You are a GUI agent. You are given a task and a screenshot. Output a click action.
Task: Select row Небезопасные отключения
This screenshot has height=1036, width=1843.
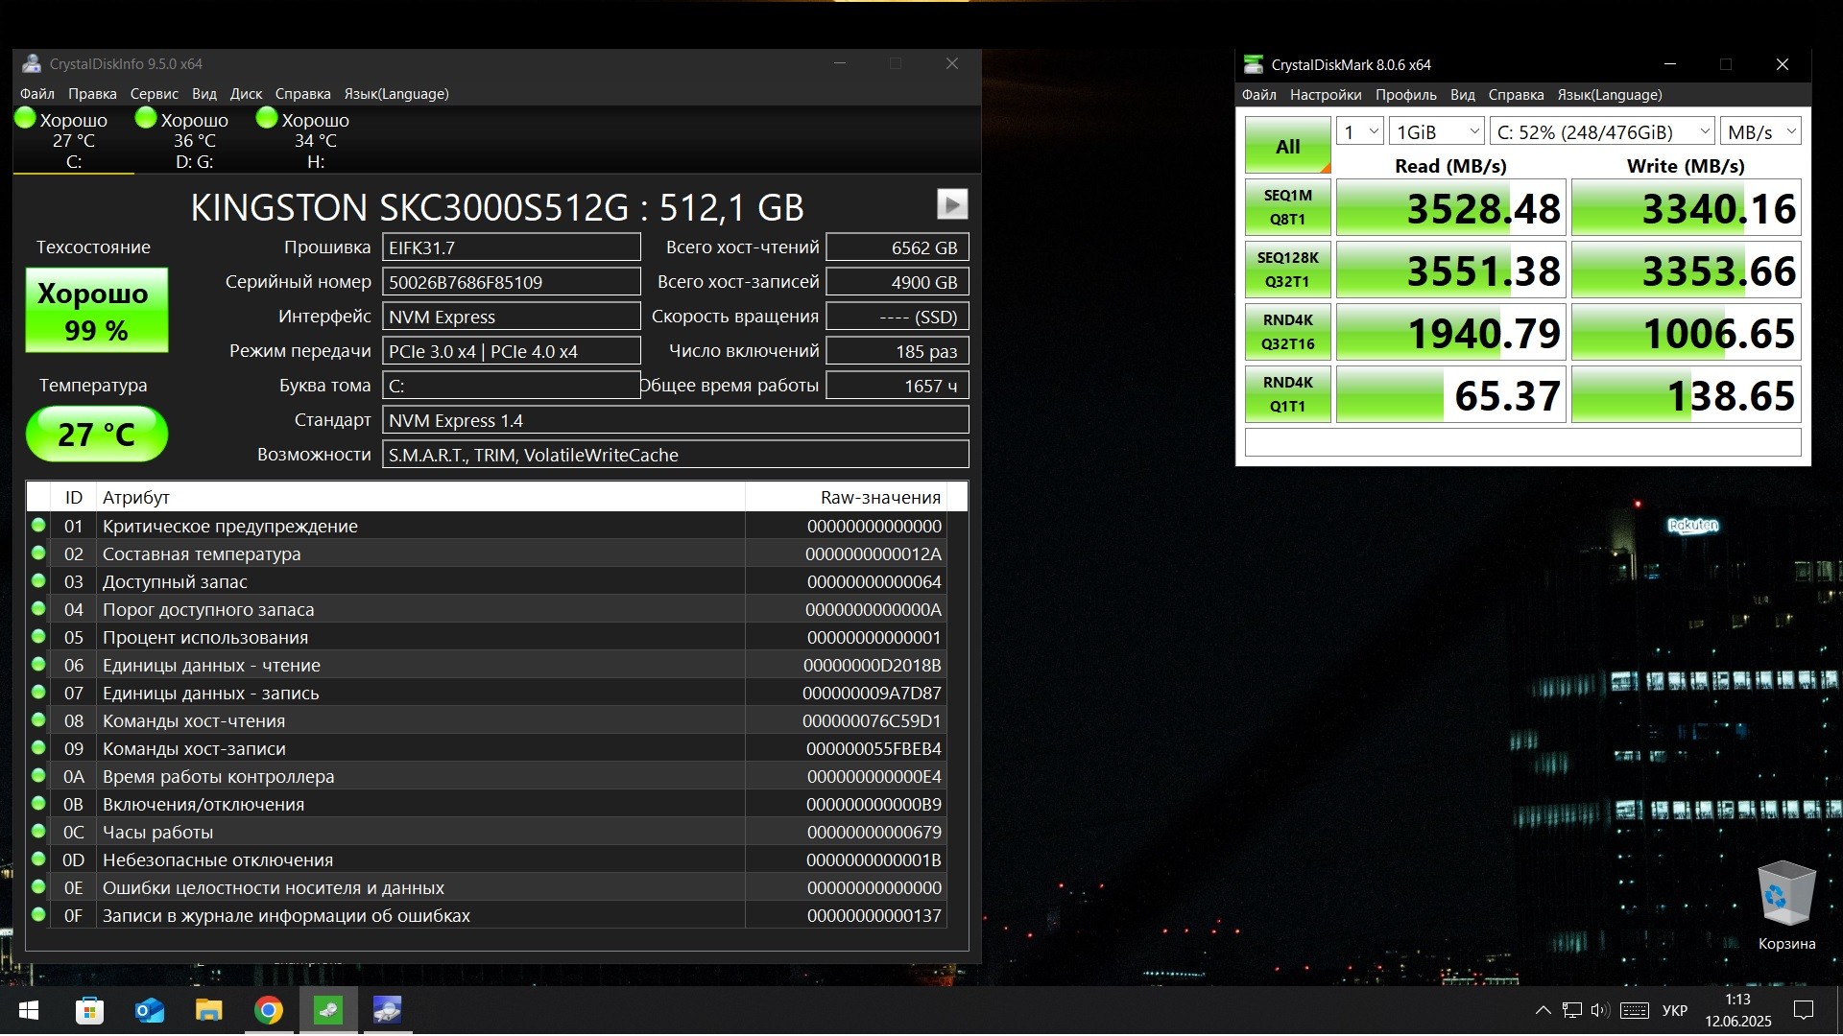coord(488,859)
